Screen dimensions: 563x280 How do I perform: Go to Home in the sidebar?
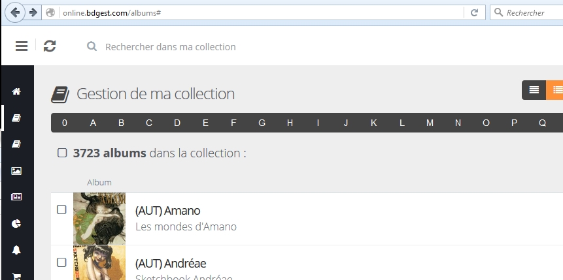[17, 91]
